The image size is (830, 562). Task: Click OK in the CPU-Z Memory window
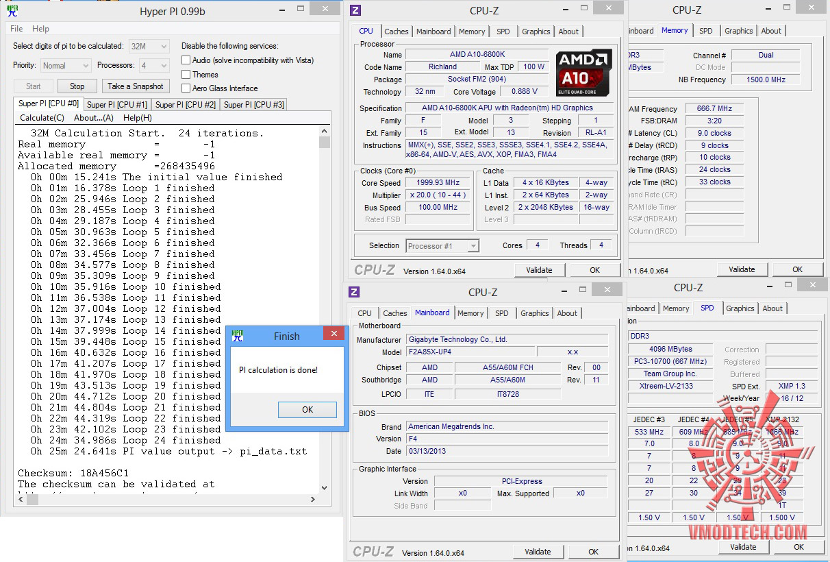(x=797, y=269)
